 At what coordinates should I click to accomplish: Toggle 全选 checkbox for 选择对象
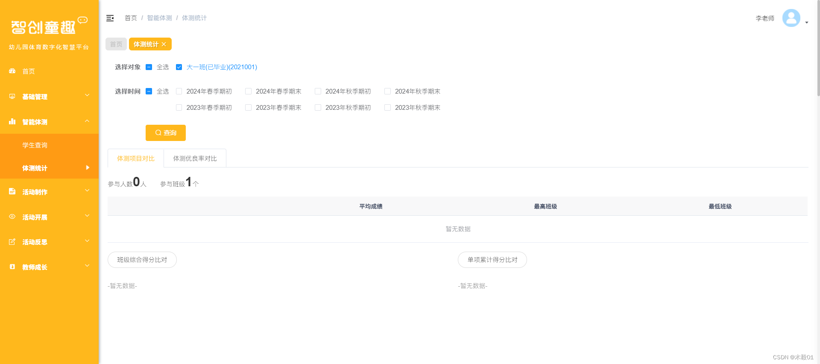click(x=149, y=67)
